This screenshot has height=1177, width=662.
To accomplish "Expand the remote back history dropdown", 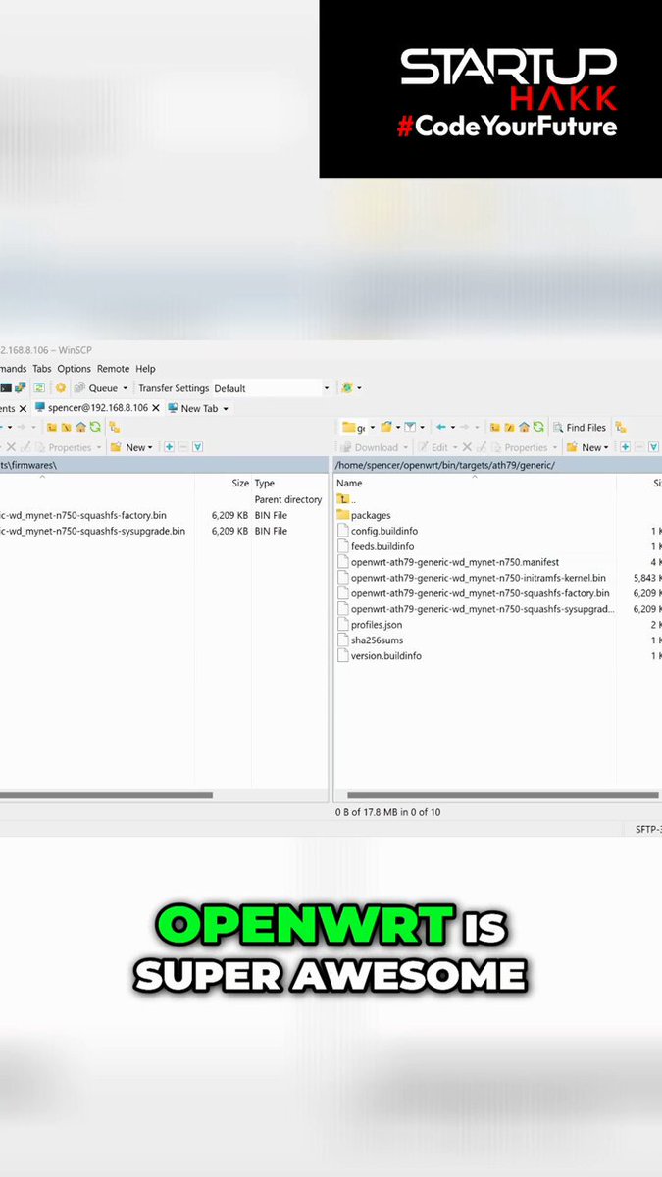I will tap(452, 427).
